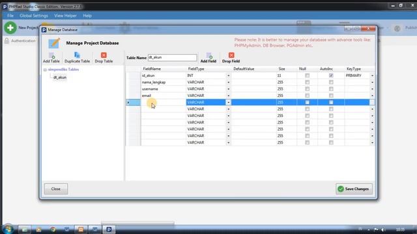
Task: Open KeyType dropdown for nama_lengkap row
Action: tap(372, 83)
